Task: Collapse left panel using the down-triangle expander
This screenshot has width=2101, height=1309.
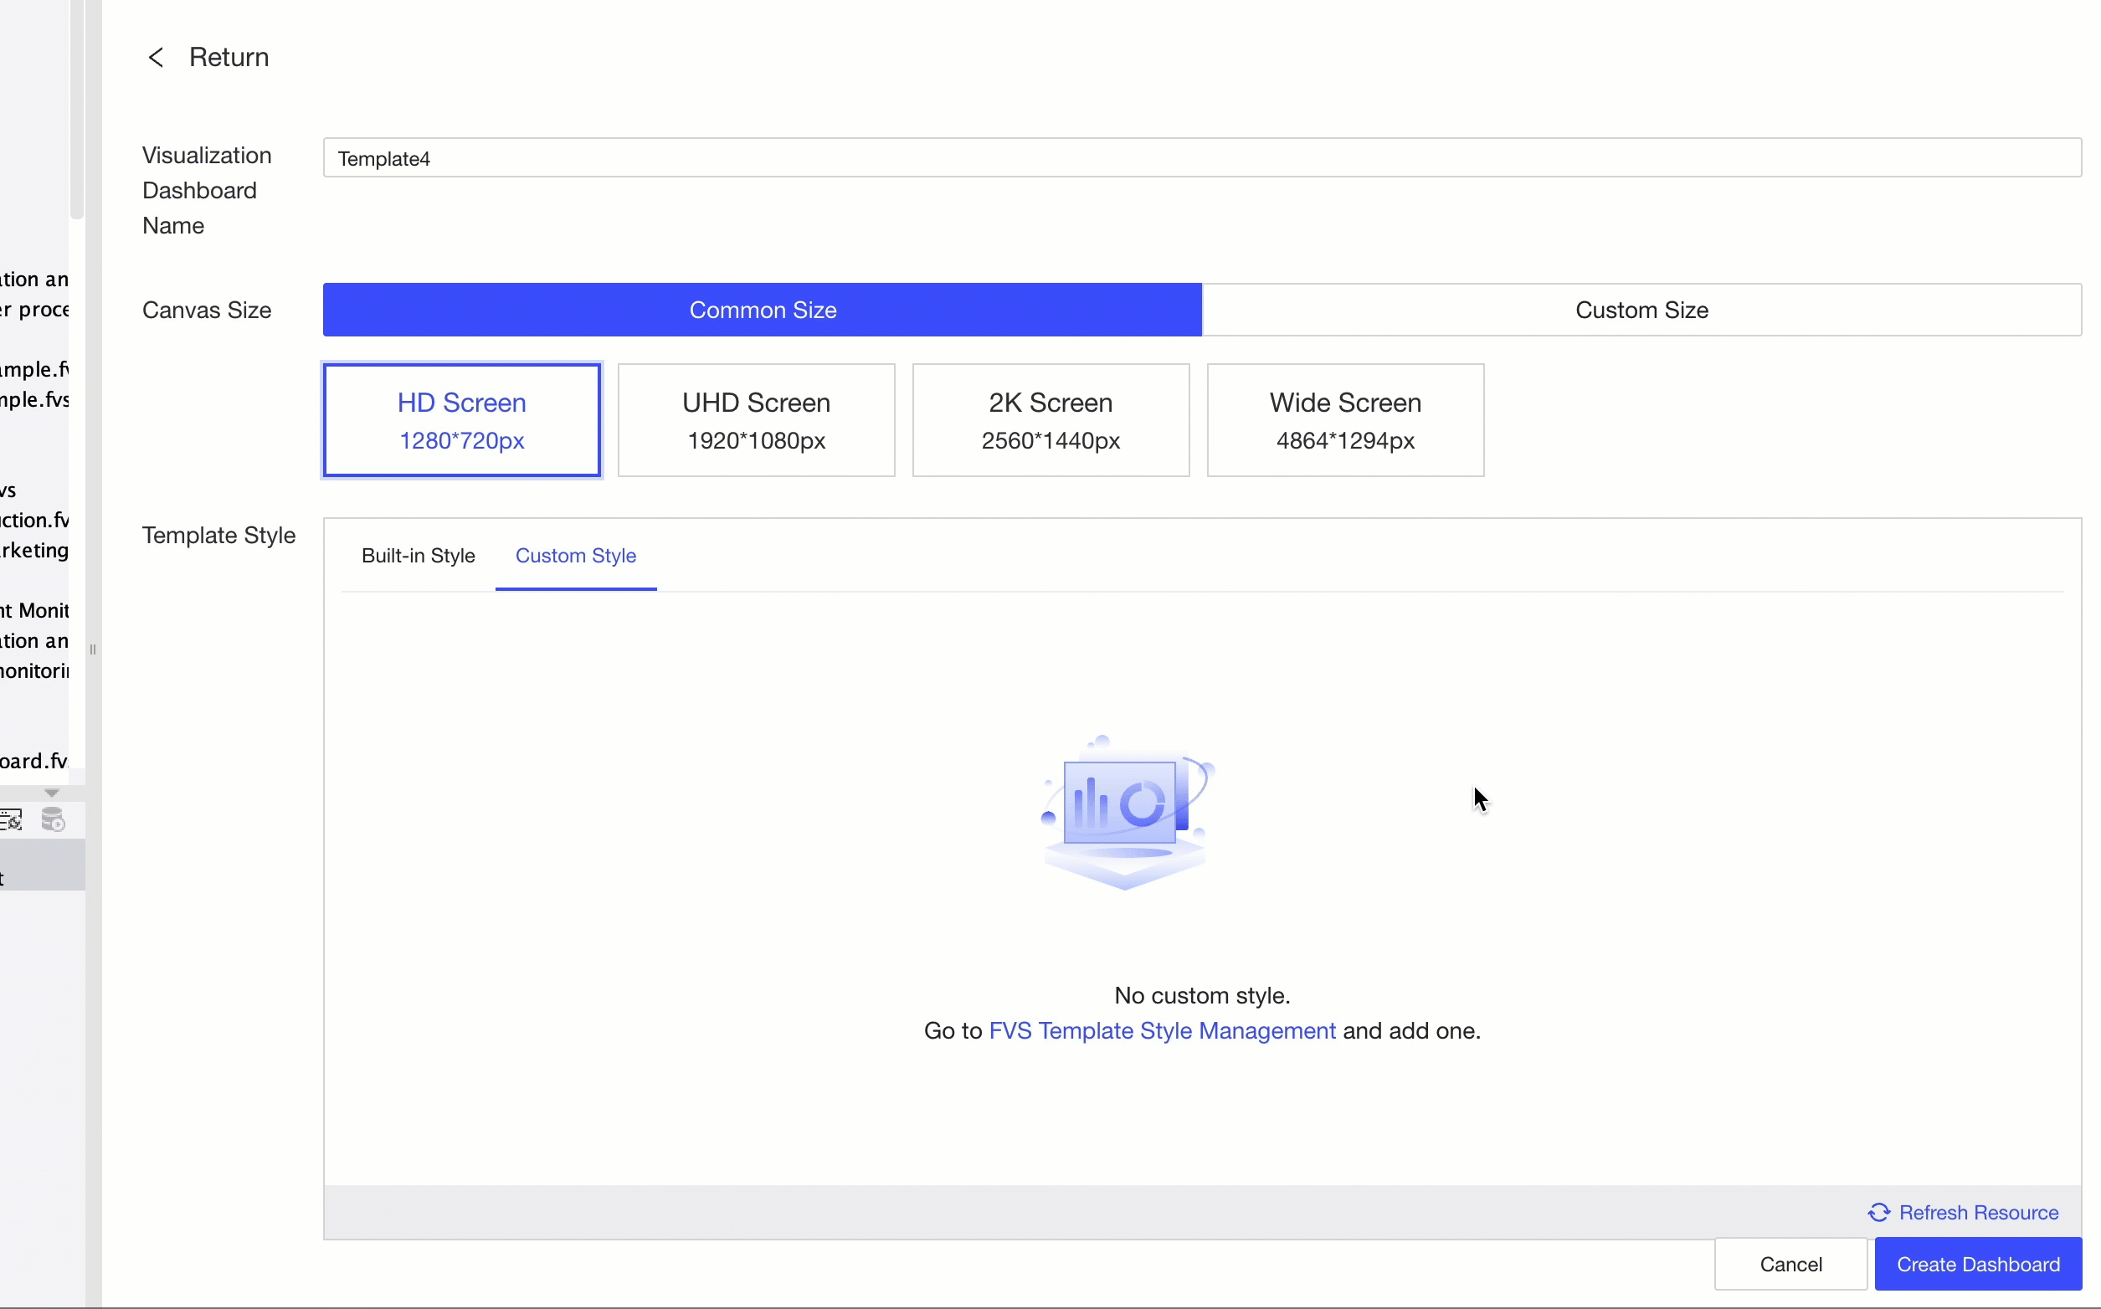Action: point(52,792)
